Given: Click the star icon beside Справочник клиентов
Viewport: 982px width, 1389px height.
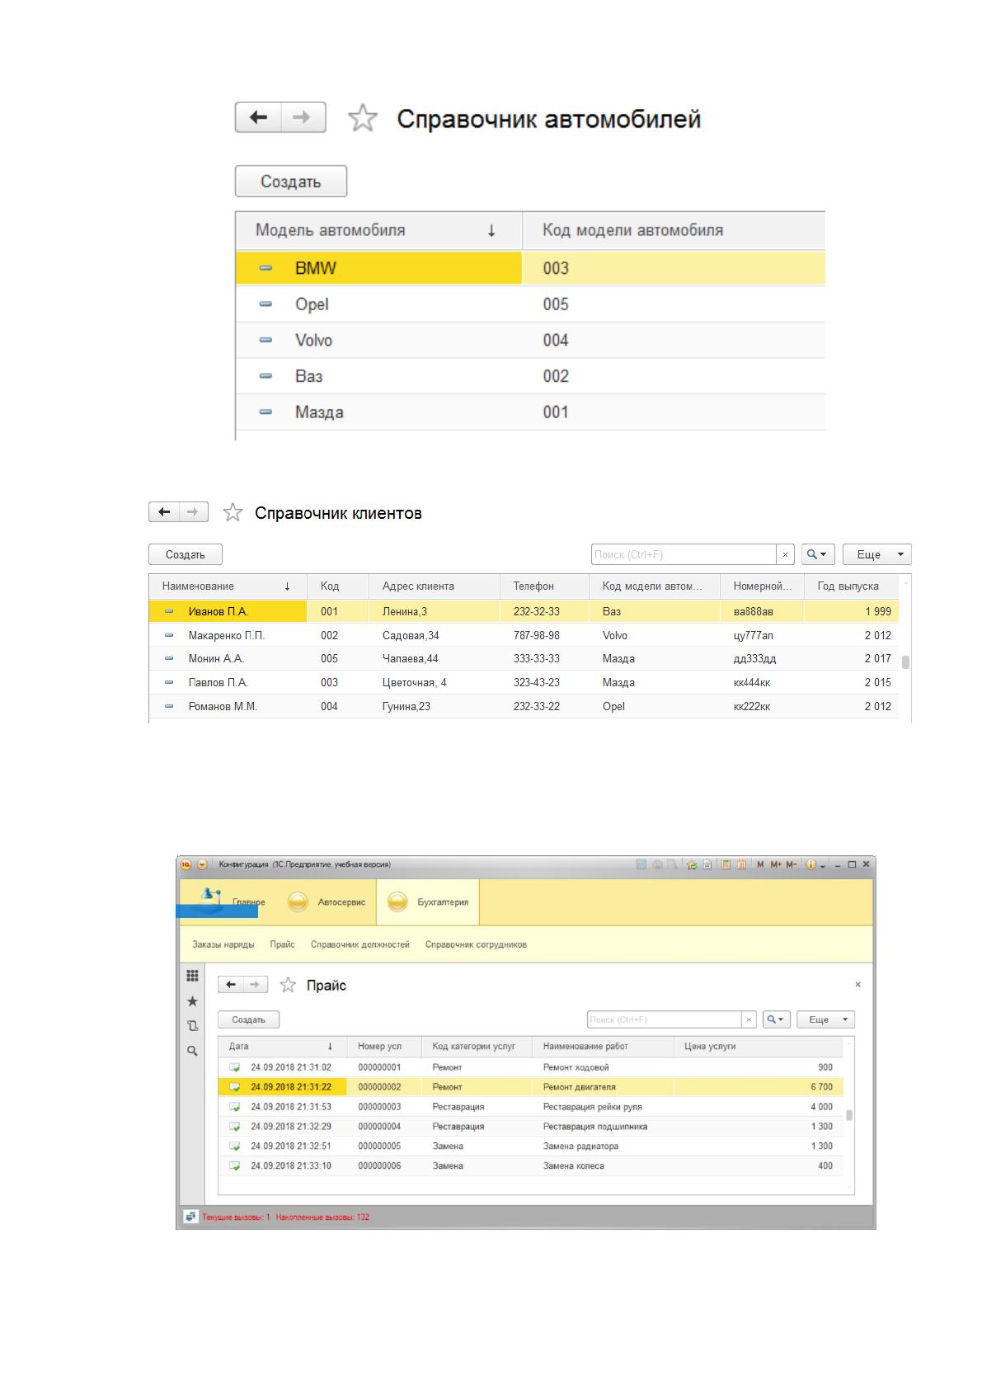Looking at the screenshot, I should 233,512.
